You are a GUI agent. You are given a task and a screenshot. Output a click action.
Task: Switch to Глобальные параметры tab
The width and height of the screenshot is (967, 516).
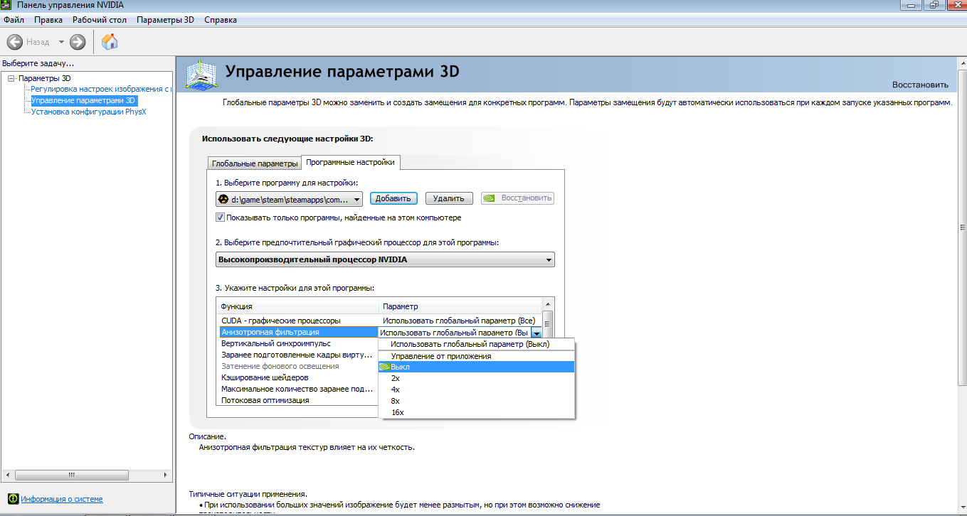click(255, 163)
